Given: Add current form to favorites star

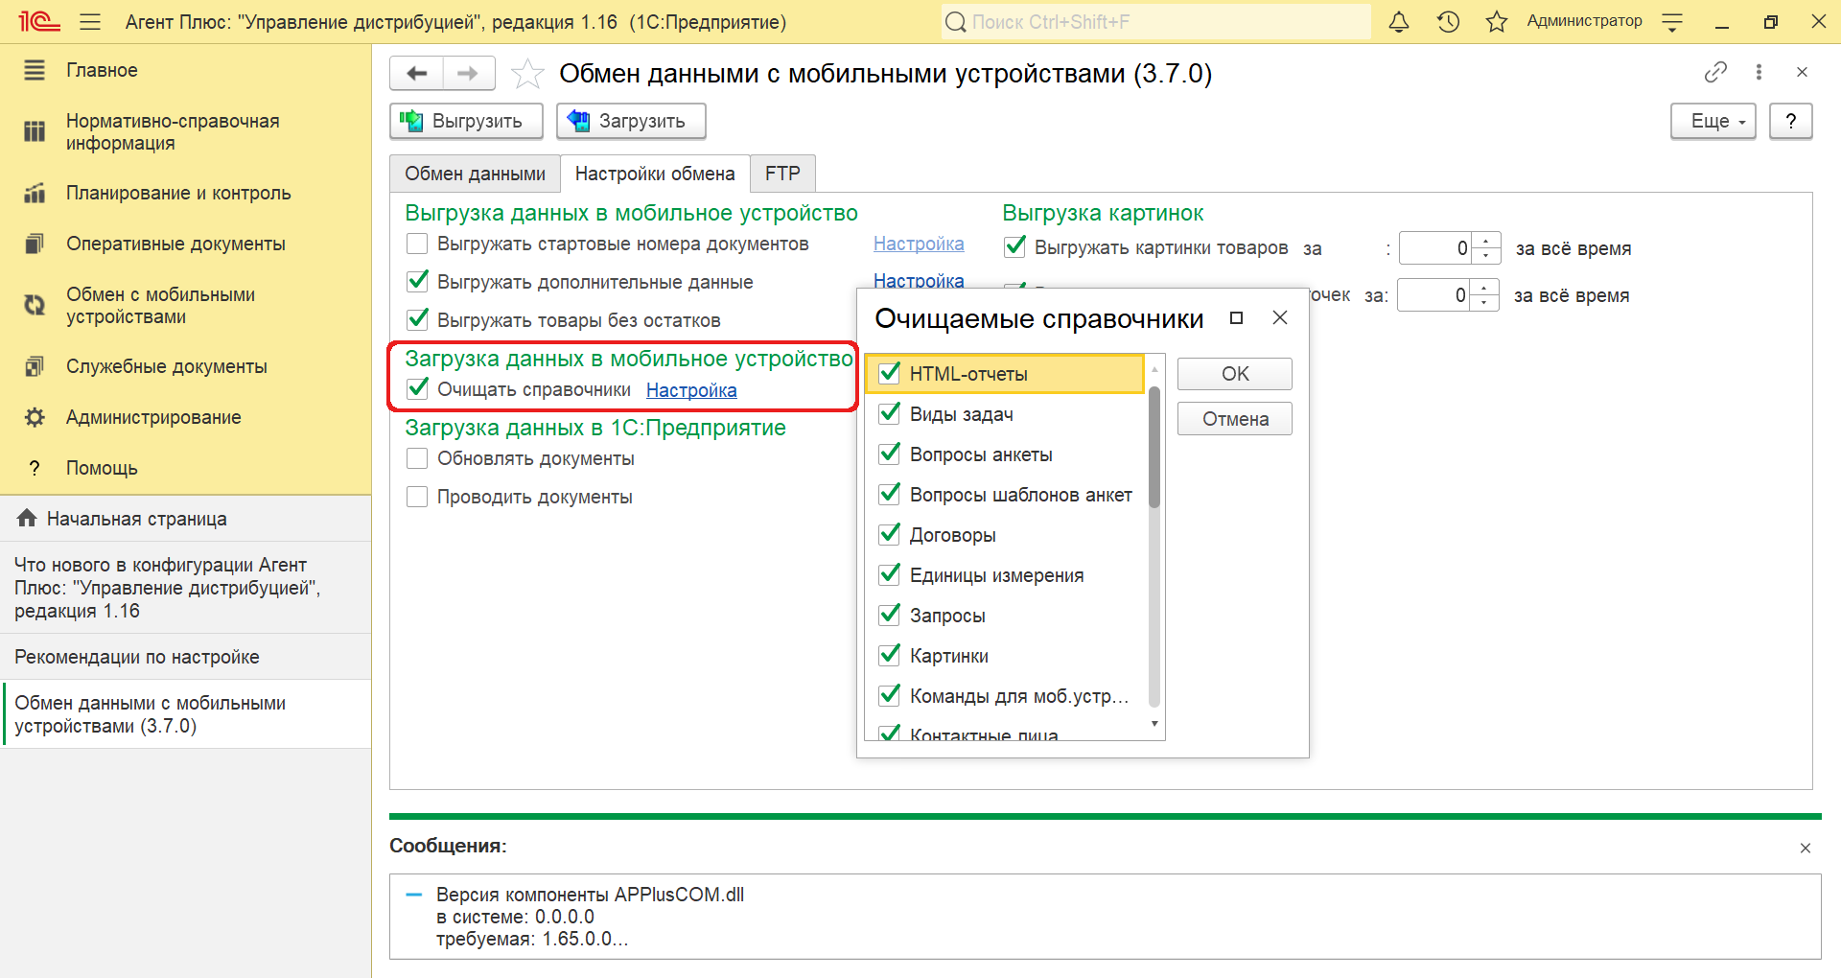Looking at the screenshot, I should coord(527,74).
